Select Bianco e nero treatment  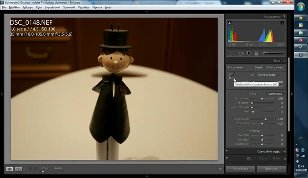tap(275, 67)
